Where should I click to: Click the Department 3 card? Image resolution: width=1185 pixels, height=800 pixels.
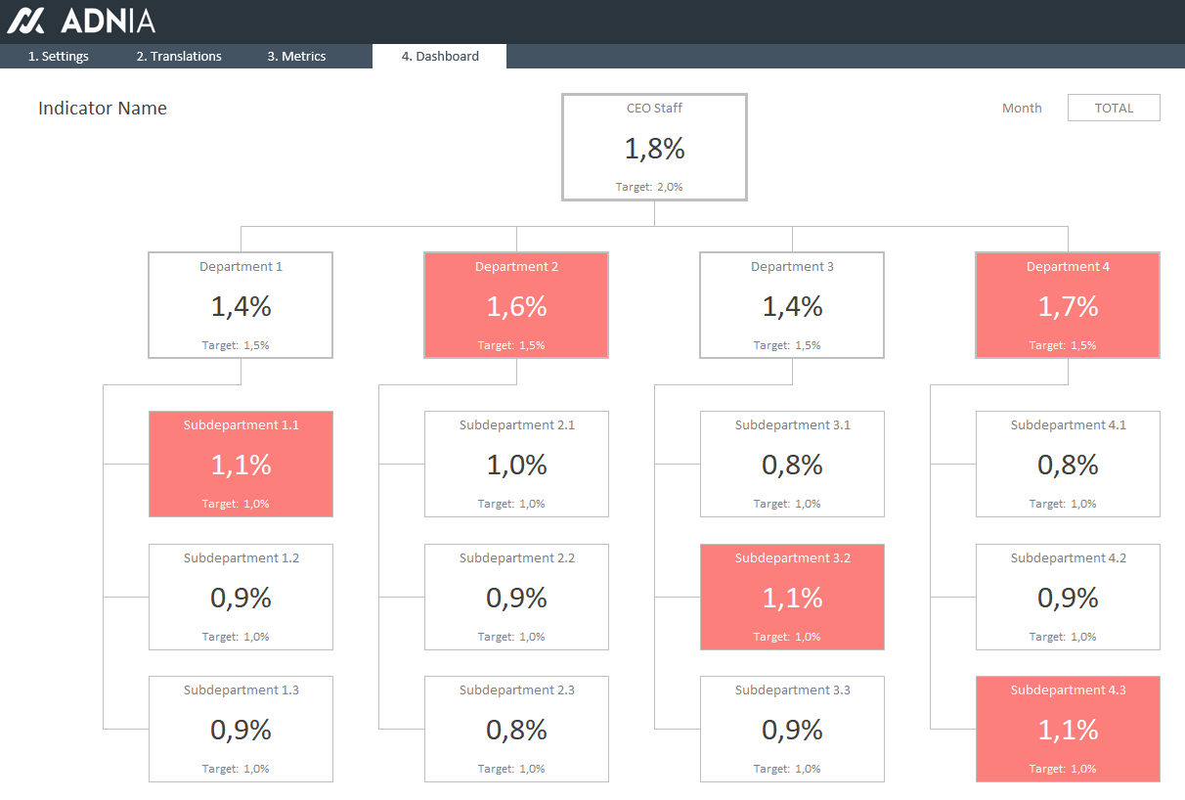[792, 305]
